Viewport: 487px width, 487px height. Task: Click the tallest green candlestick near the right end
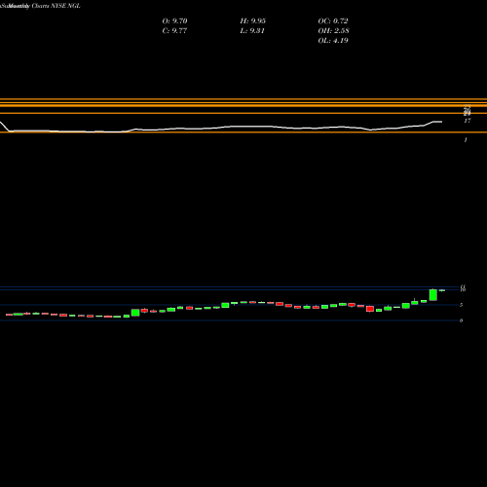(433, 295)
